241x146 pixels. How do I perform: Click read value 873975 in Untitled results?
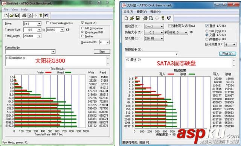tap(104, 126)
